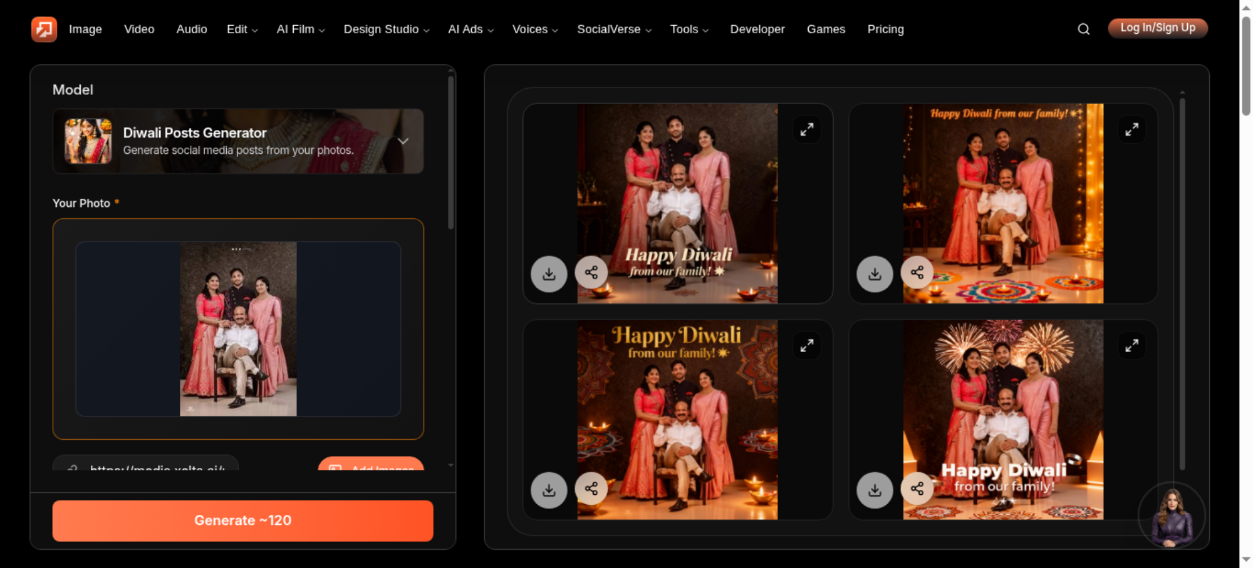Open the Edit dropdown menu

coord(242,29)
